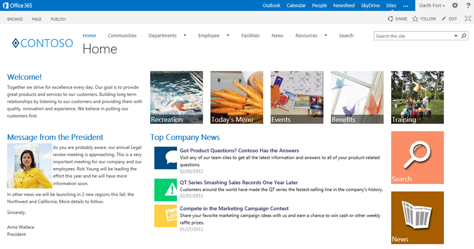Open Sites in top bar

[391, 6]
